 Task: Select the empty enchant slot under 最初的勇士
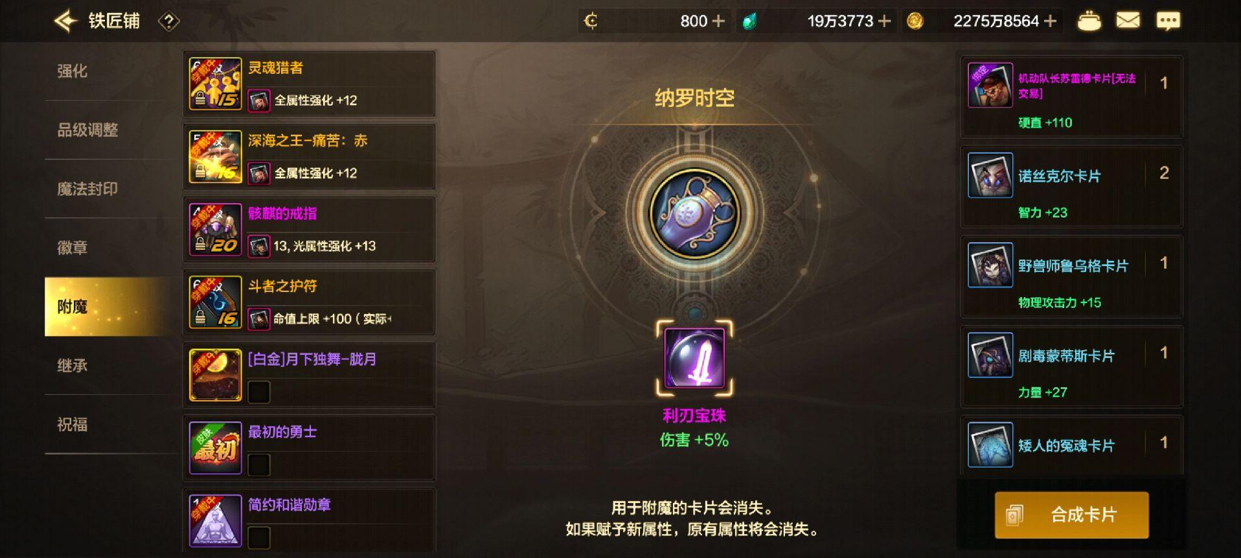point(259,464)
